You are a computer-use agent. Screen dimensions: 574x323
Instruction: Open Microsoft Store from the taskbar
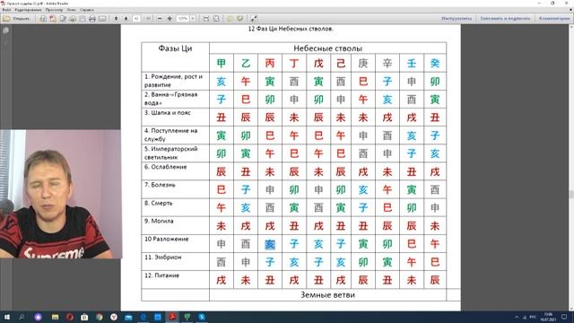click(84, 317)
